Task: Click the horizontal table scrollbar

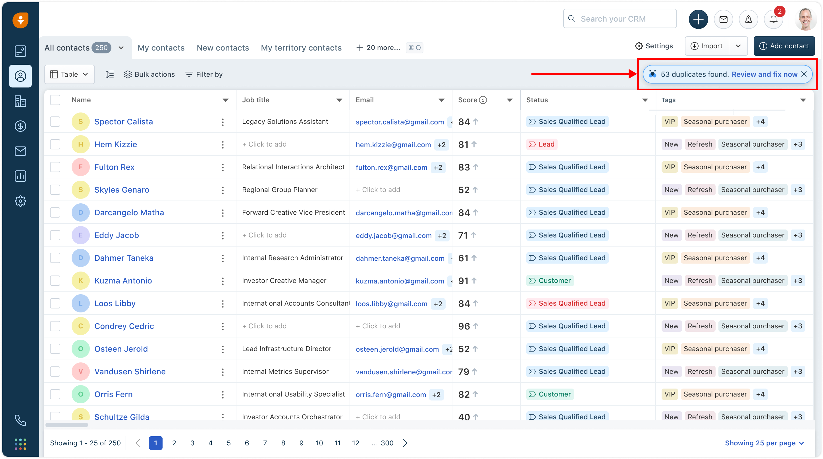Action: tap(67, 425)
